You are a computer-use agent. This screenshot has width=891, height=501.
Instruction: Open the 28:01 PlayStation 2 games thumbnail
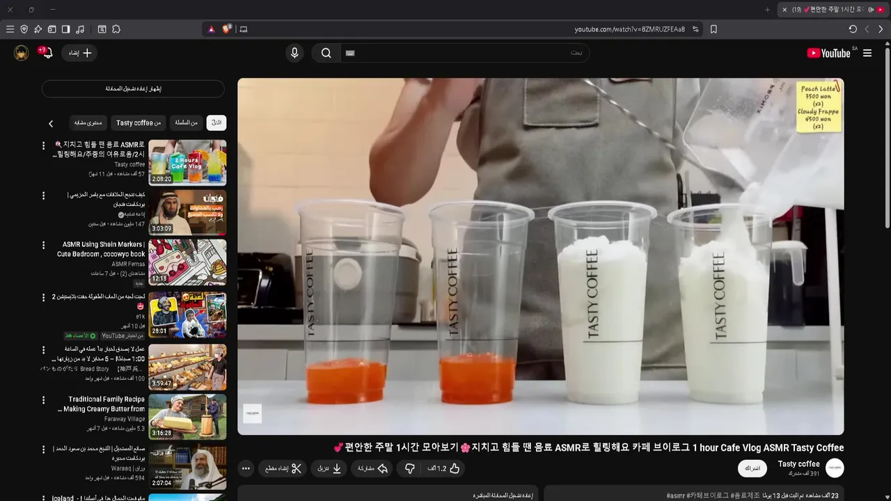(187, 315)
